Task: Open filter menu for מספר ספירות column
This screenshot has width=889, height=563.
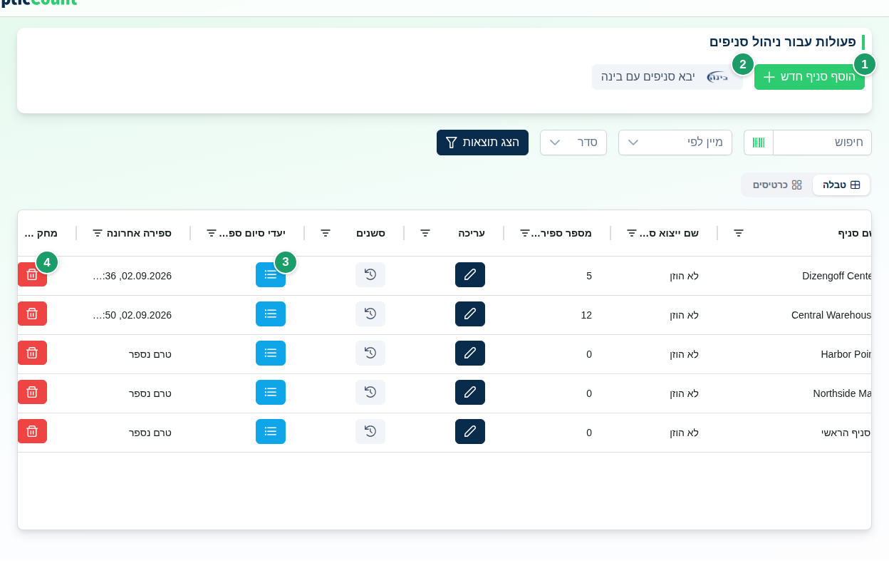Action: (x=525, y=233)
